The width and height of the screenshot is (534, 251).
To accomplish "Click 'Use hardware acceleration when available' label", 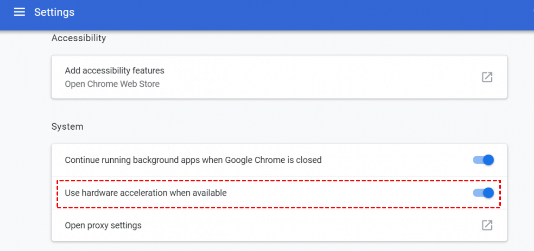I will (x=145, y=193).
